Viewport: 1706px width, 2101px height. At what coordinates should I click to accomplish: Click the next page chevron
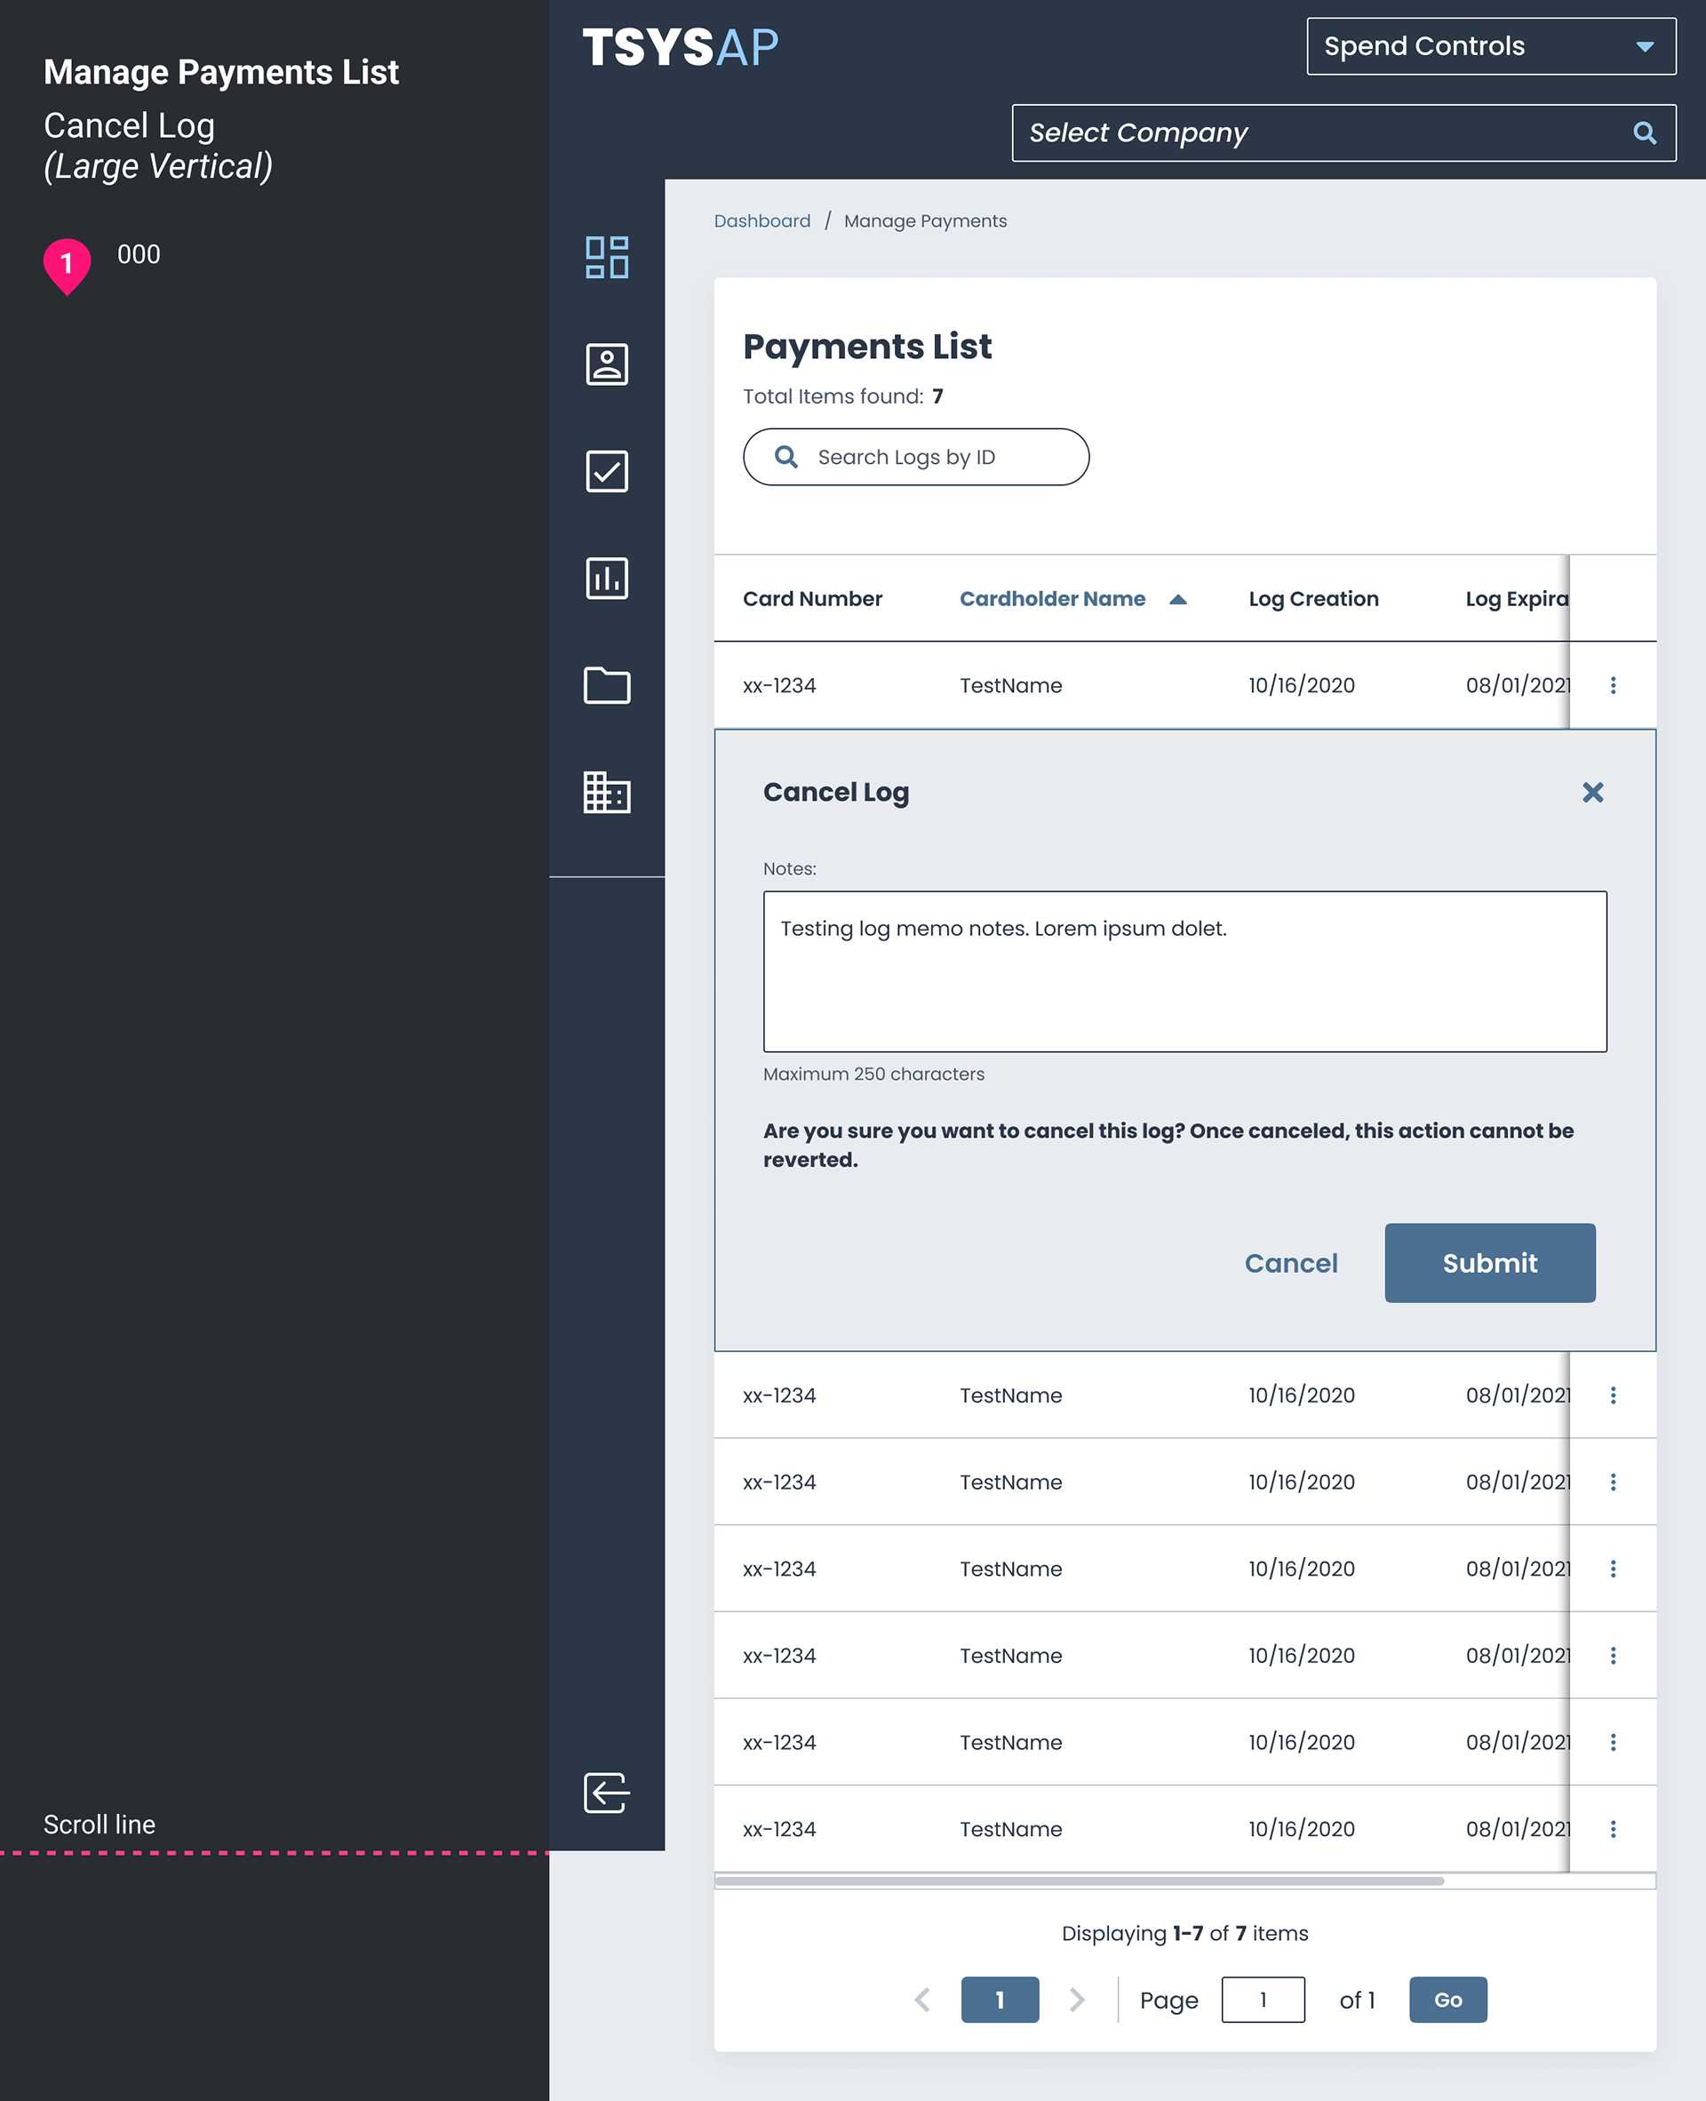pos(1076,1999)
